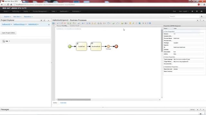Click the gear icon in Project Explorer breadcrumb
The width and height of the screenshot is (206, 115).
tap(49, 25)
